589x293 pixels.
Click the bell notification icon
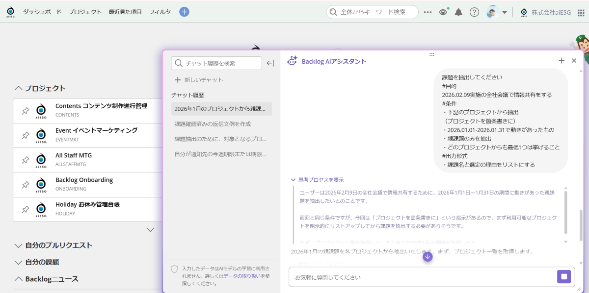point(458,11)
